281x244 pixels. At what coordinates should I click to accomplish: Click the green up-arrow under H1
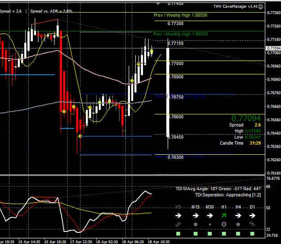[224, 216]
